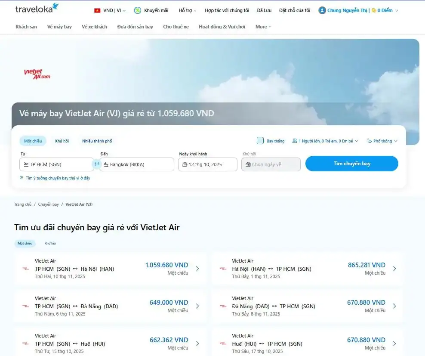
Task: Click the location pin icon for flight ideas
Action: pos(22,178)
